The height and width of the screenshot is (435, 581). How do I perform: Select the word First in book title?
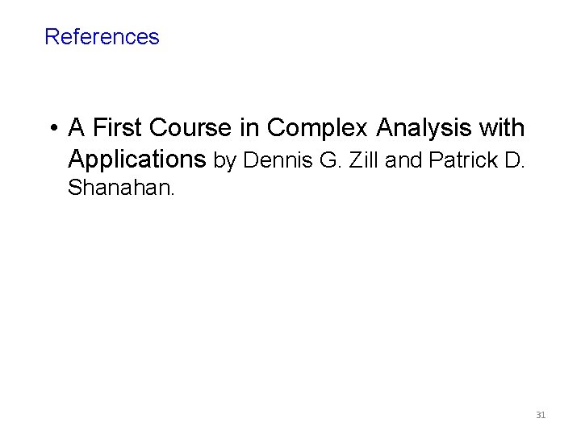[x=117, y=127]
